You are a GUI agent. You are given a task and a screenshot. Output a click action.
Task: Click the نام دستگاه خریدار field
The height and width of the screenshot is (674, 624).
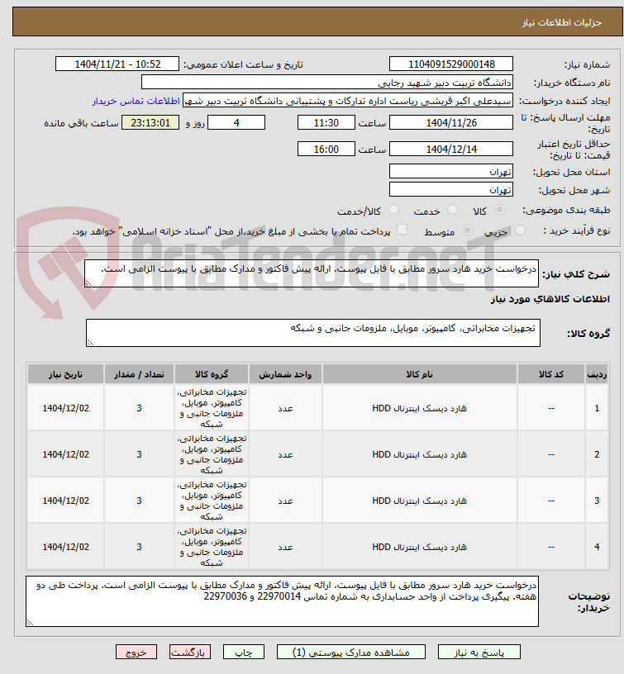coord(326,82)
